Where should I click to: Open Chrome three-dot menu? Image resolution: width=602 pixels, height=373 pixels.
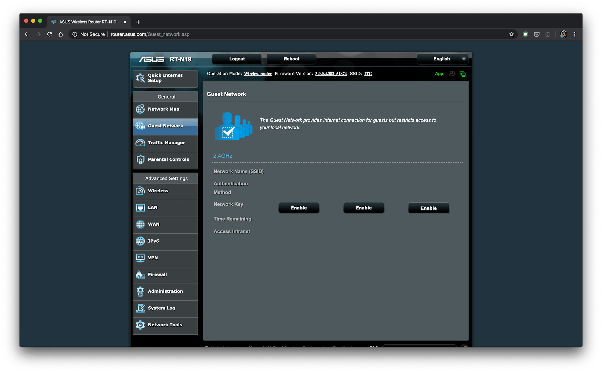575,34
